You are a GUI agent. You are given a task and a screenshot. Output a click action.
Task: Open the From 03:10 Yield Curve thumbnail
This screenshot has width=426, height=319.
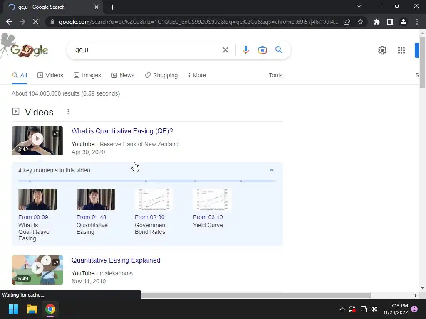pyautogui.click(x=212, y=199)
